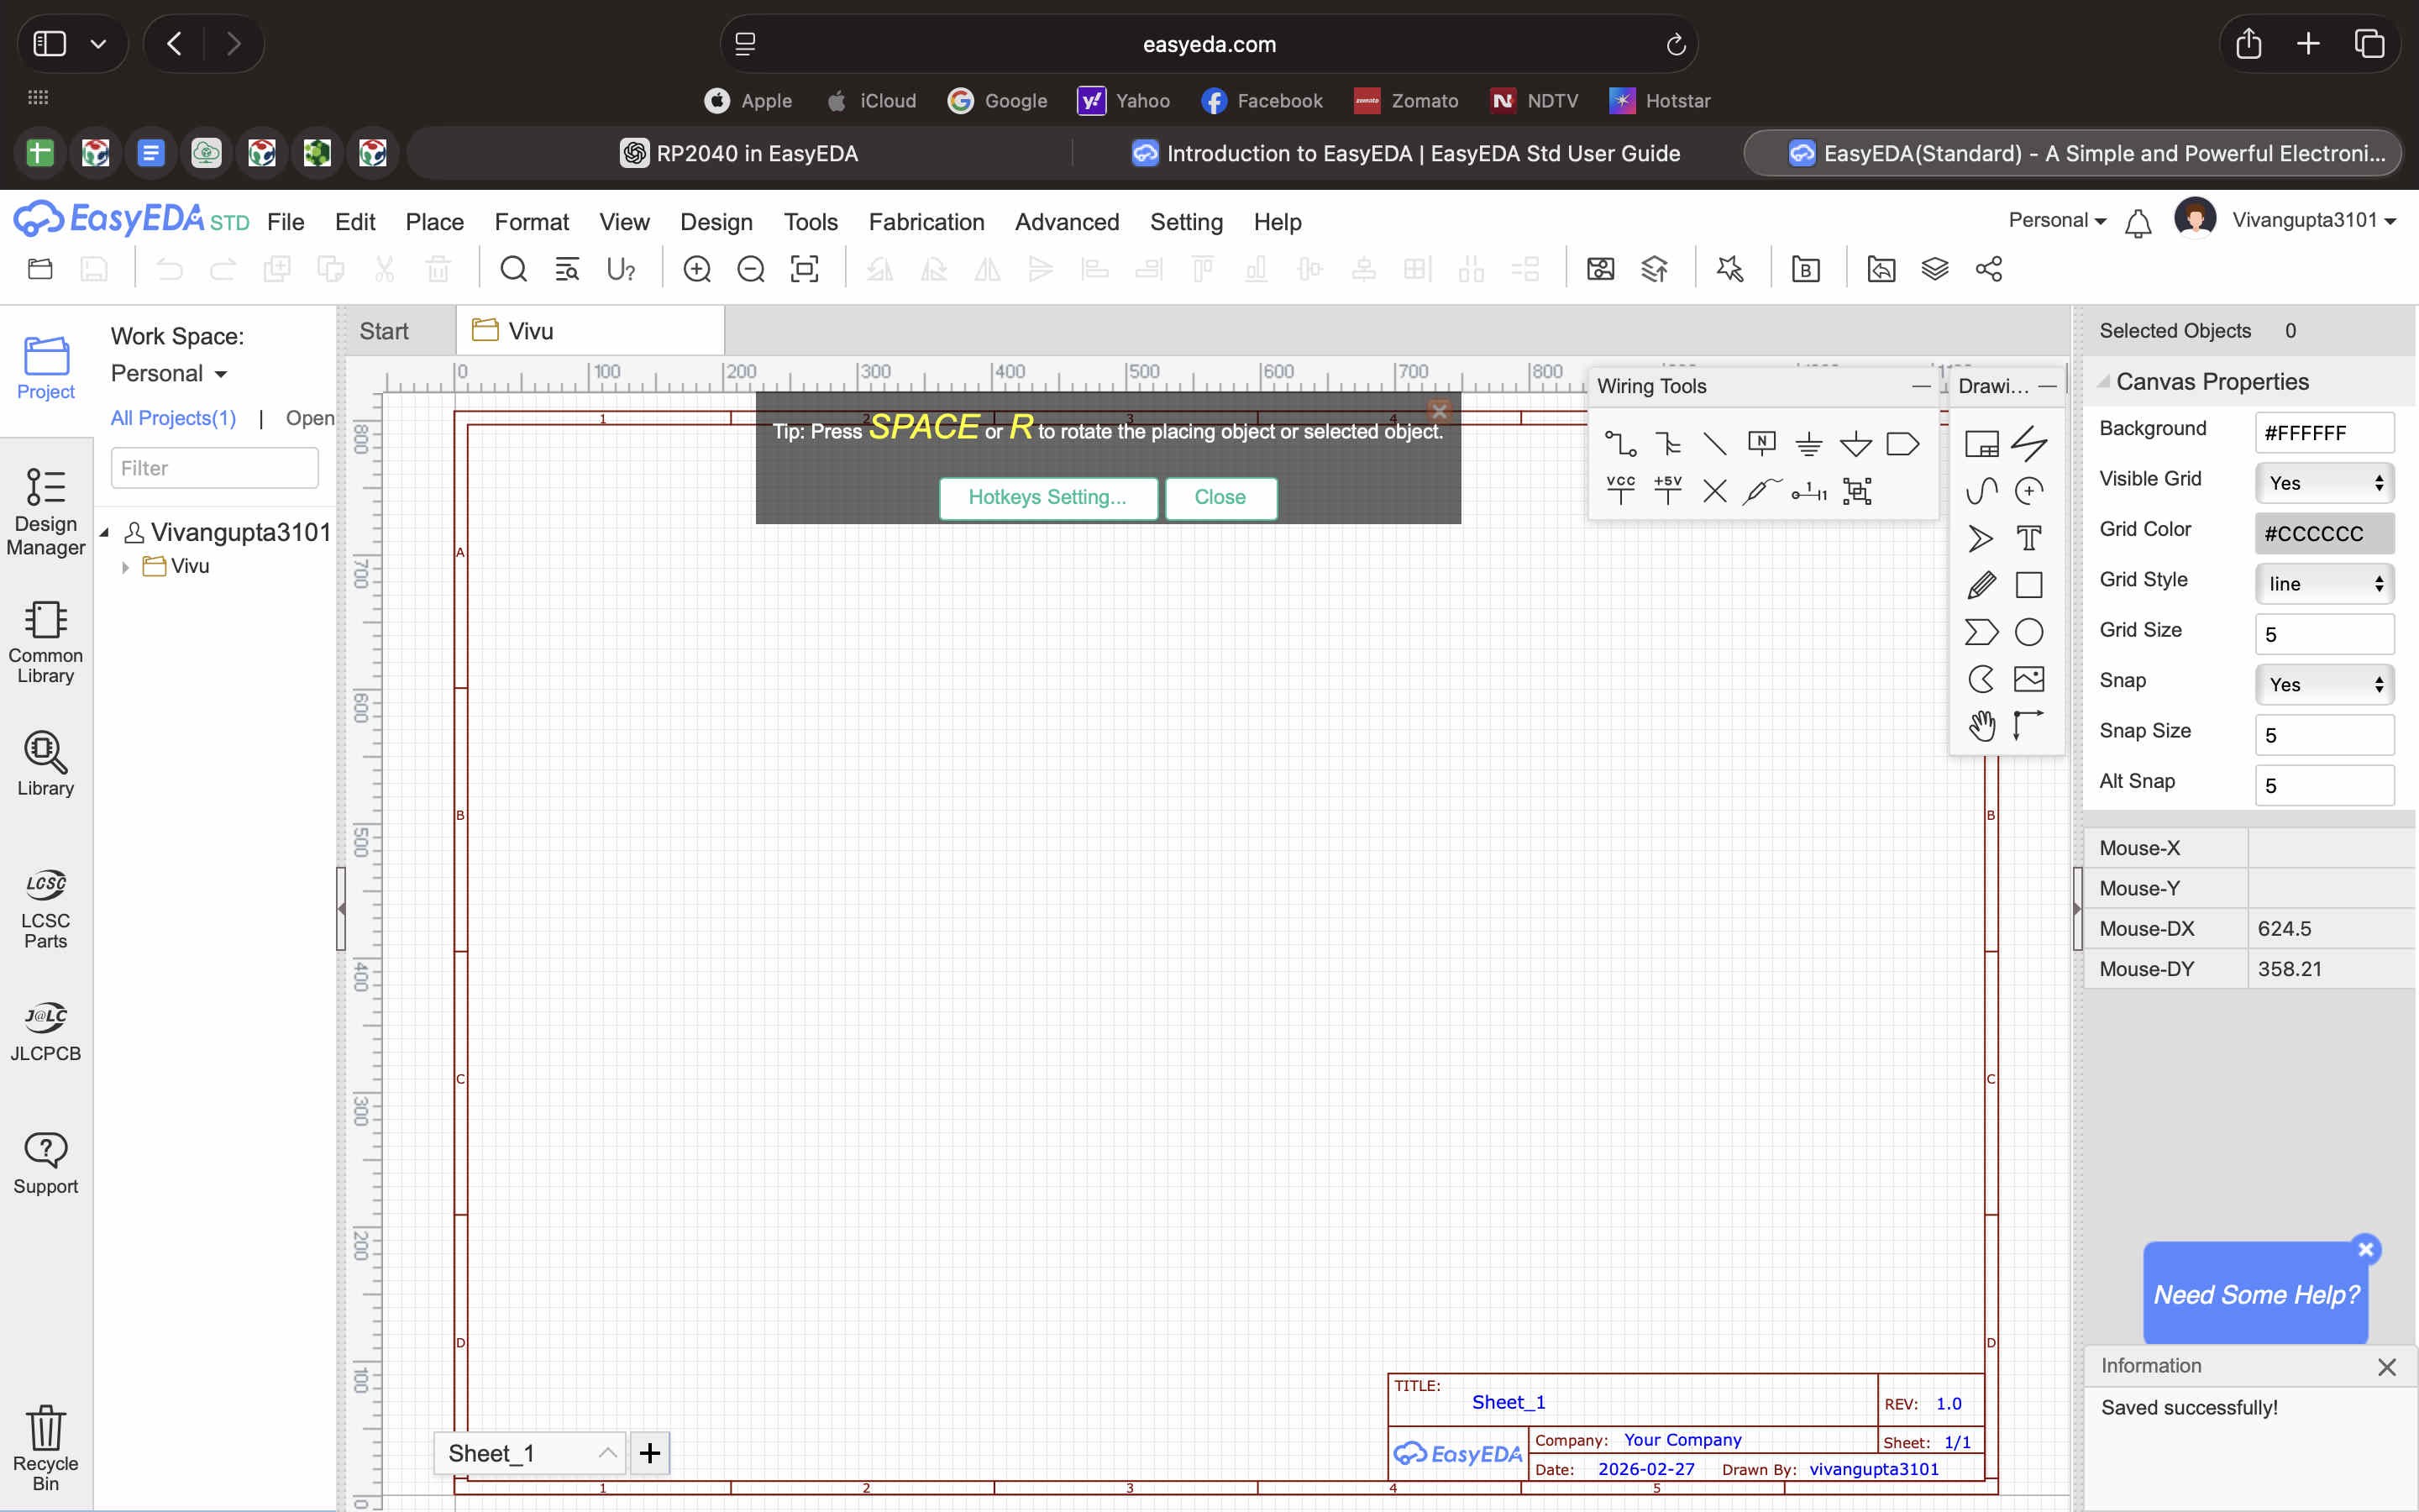Open the Grid Style line dropdown
Viewport: 2419px width, 1512px height.
[x=2324, y=584]
